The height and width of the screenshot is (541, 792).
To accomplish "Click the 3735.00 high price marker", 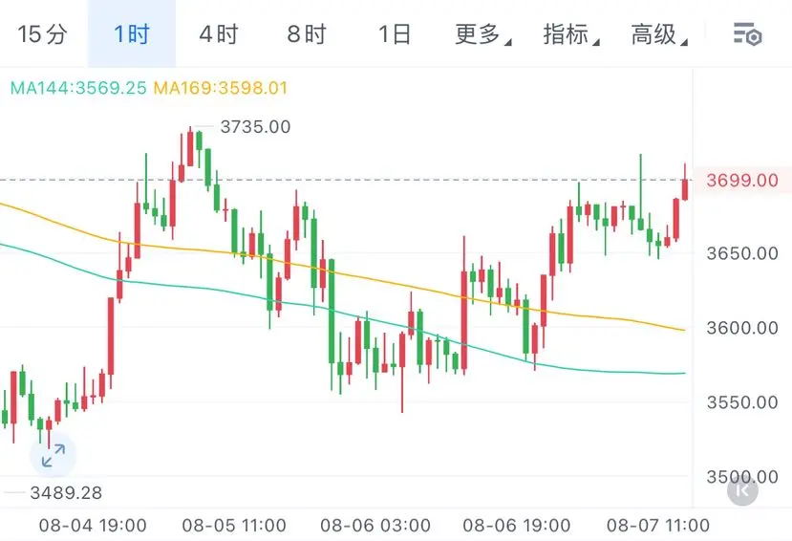I will tap(256, 127).
